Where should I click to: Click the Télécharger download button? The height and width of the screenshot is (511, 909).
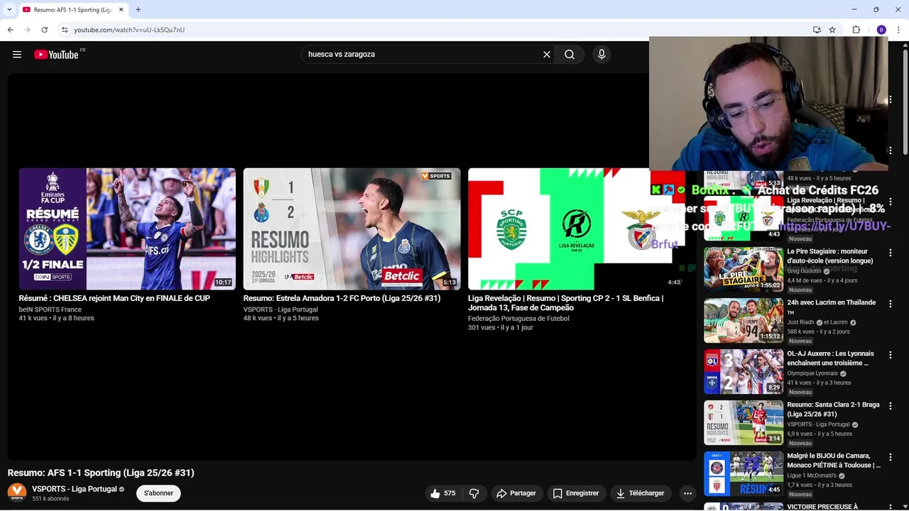point(641,493)
